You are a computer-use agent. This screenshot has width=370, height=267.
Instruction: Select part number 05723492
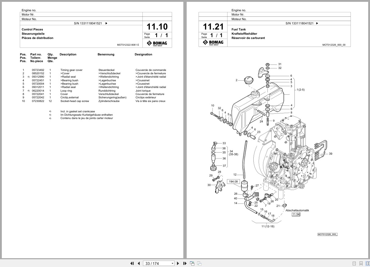(38, 70)
